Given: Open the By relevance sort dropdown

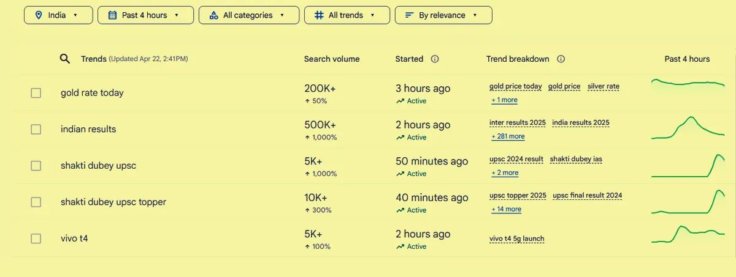Looking at the screenshot, I should click(443, 15).
